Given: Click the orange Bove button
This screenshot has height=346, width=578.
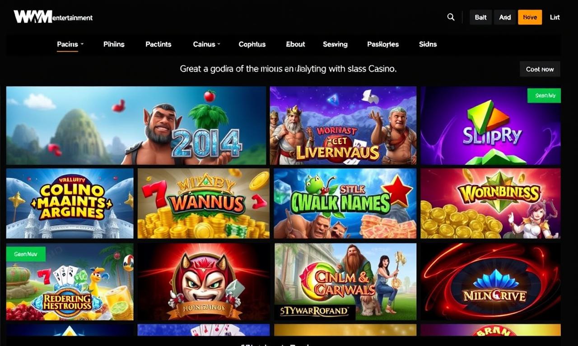Looking at the screenshot, I should [x=530, y=17].
